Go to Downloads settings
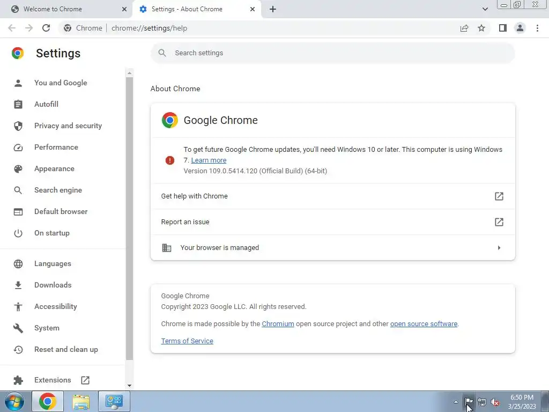Image resolution: width=549 pixels, height=412 pixels. click(x=53, y=285)
